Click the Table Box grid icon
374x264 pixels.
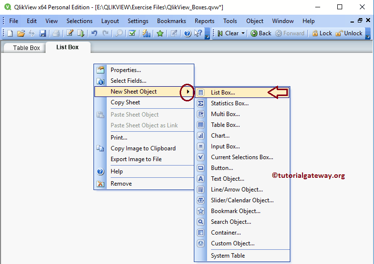[201, 125]
